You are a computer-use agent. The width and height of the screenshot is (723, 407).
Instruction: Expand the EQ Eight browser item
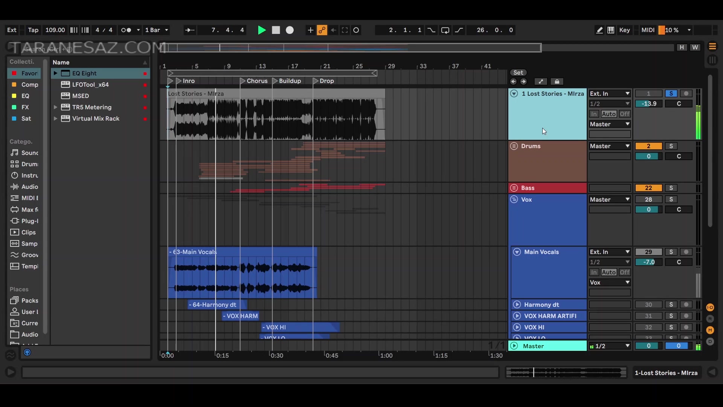(x=55, y=73)
